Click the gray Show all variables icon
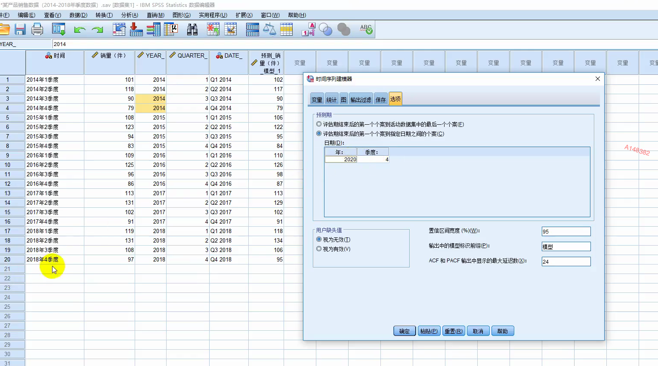 pos(344,29)
